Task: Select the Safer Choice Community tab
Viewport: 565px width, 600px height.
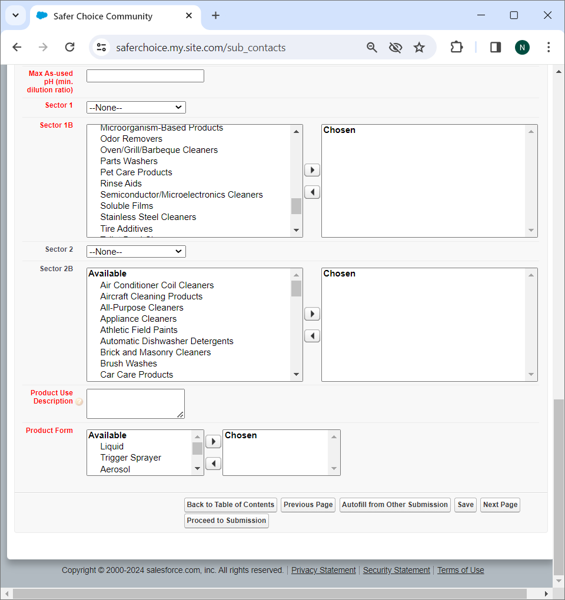Action: click(x=103, y=16)
